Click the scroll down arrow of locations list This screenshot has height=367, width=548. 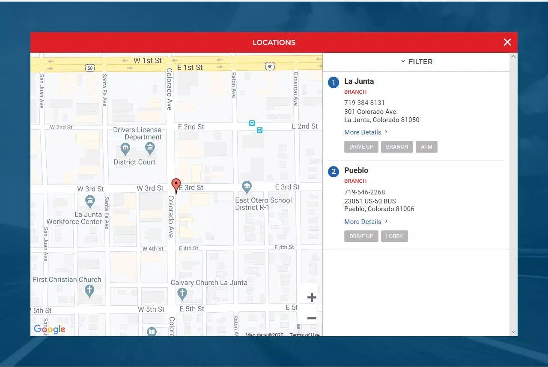pyautogui.click(x=513, y=332)
